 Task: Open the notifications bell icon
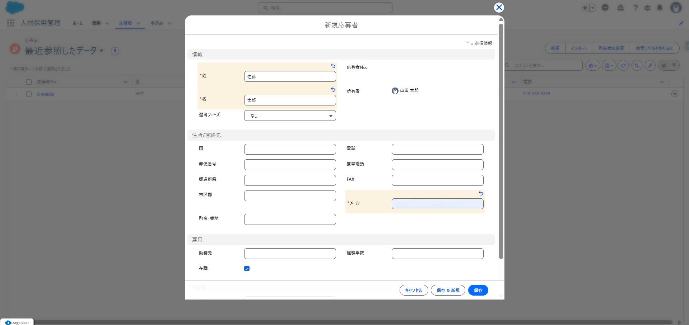click(x=660, y=8)
